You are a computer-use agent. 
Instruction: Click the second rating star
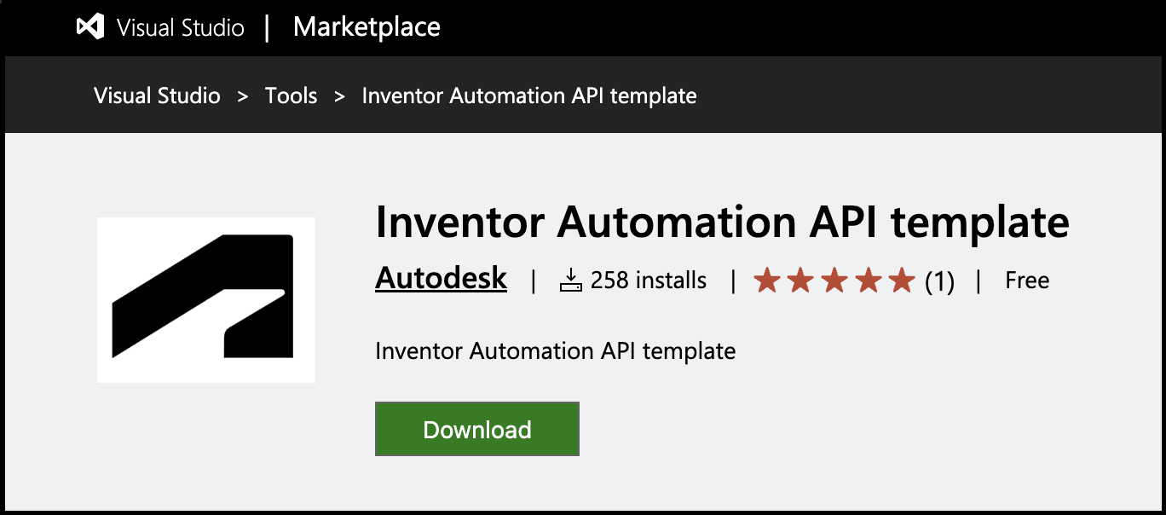tap(800, 281)
